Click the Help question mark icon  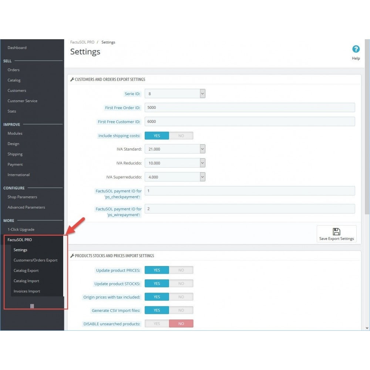pos(356,49)
